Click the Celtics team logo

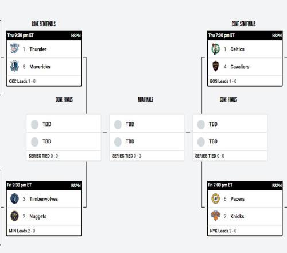(x=215, y=49)
